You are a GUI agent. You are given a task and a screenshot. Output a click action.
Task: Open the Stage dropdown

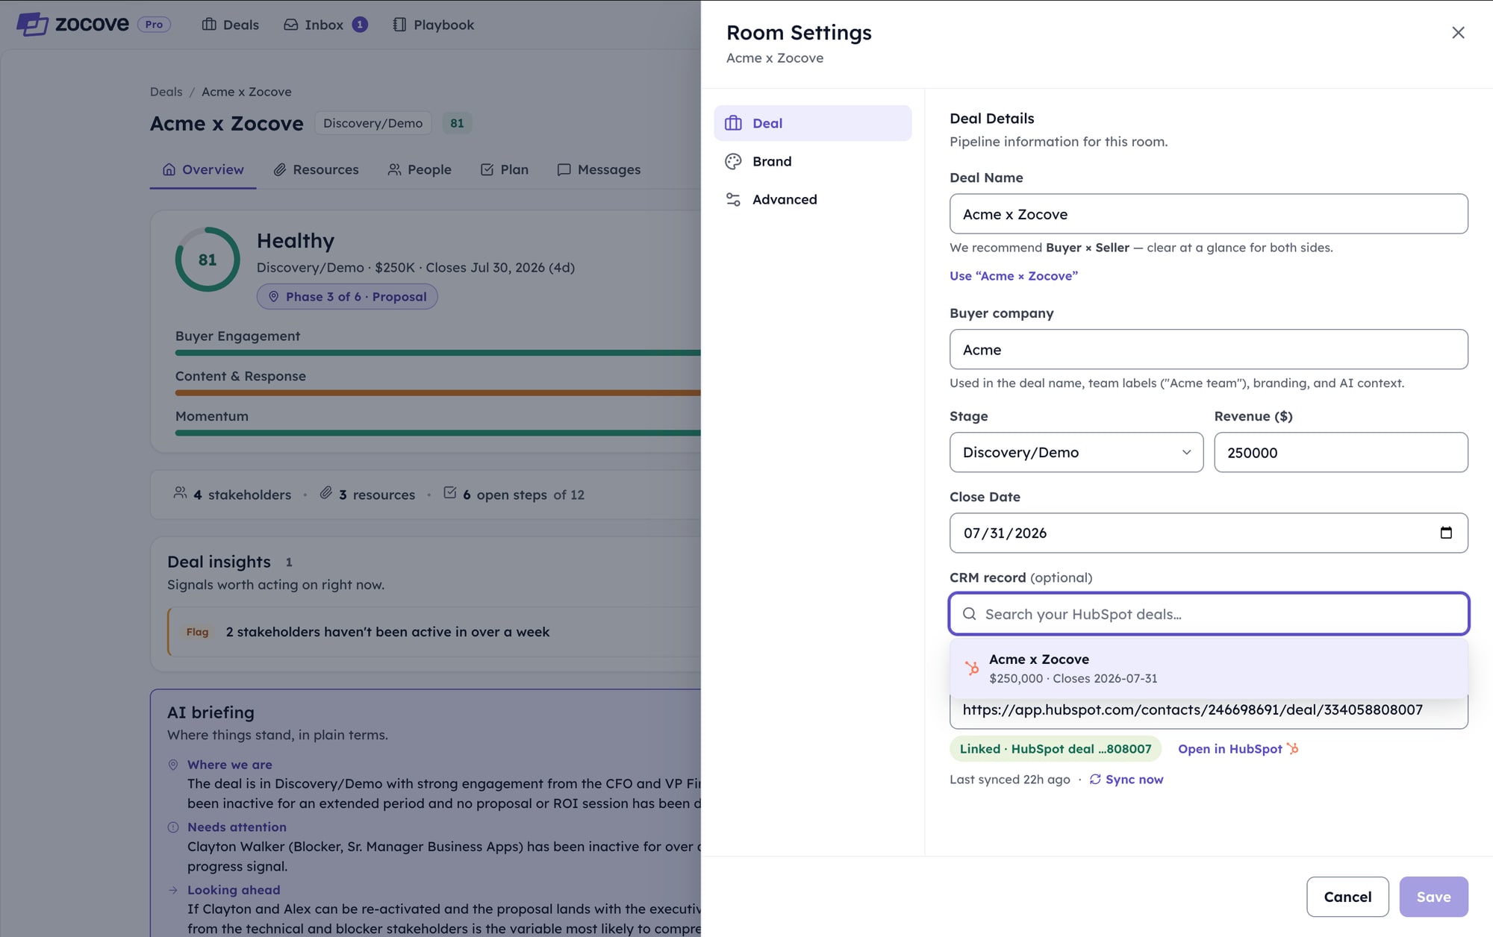[x=1076, y=452]
